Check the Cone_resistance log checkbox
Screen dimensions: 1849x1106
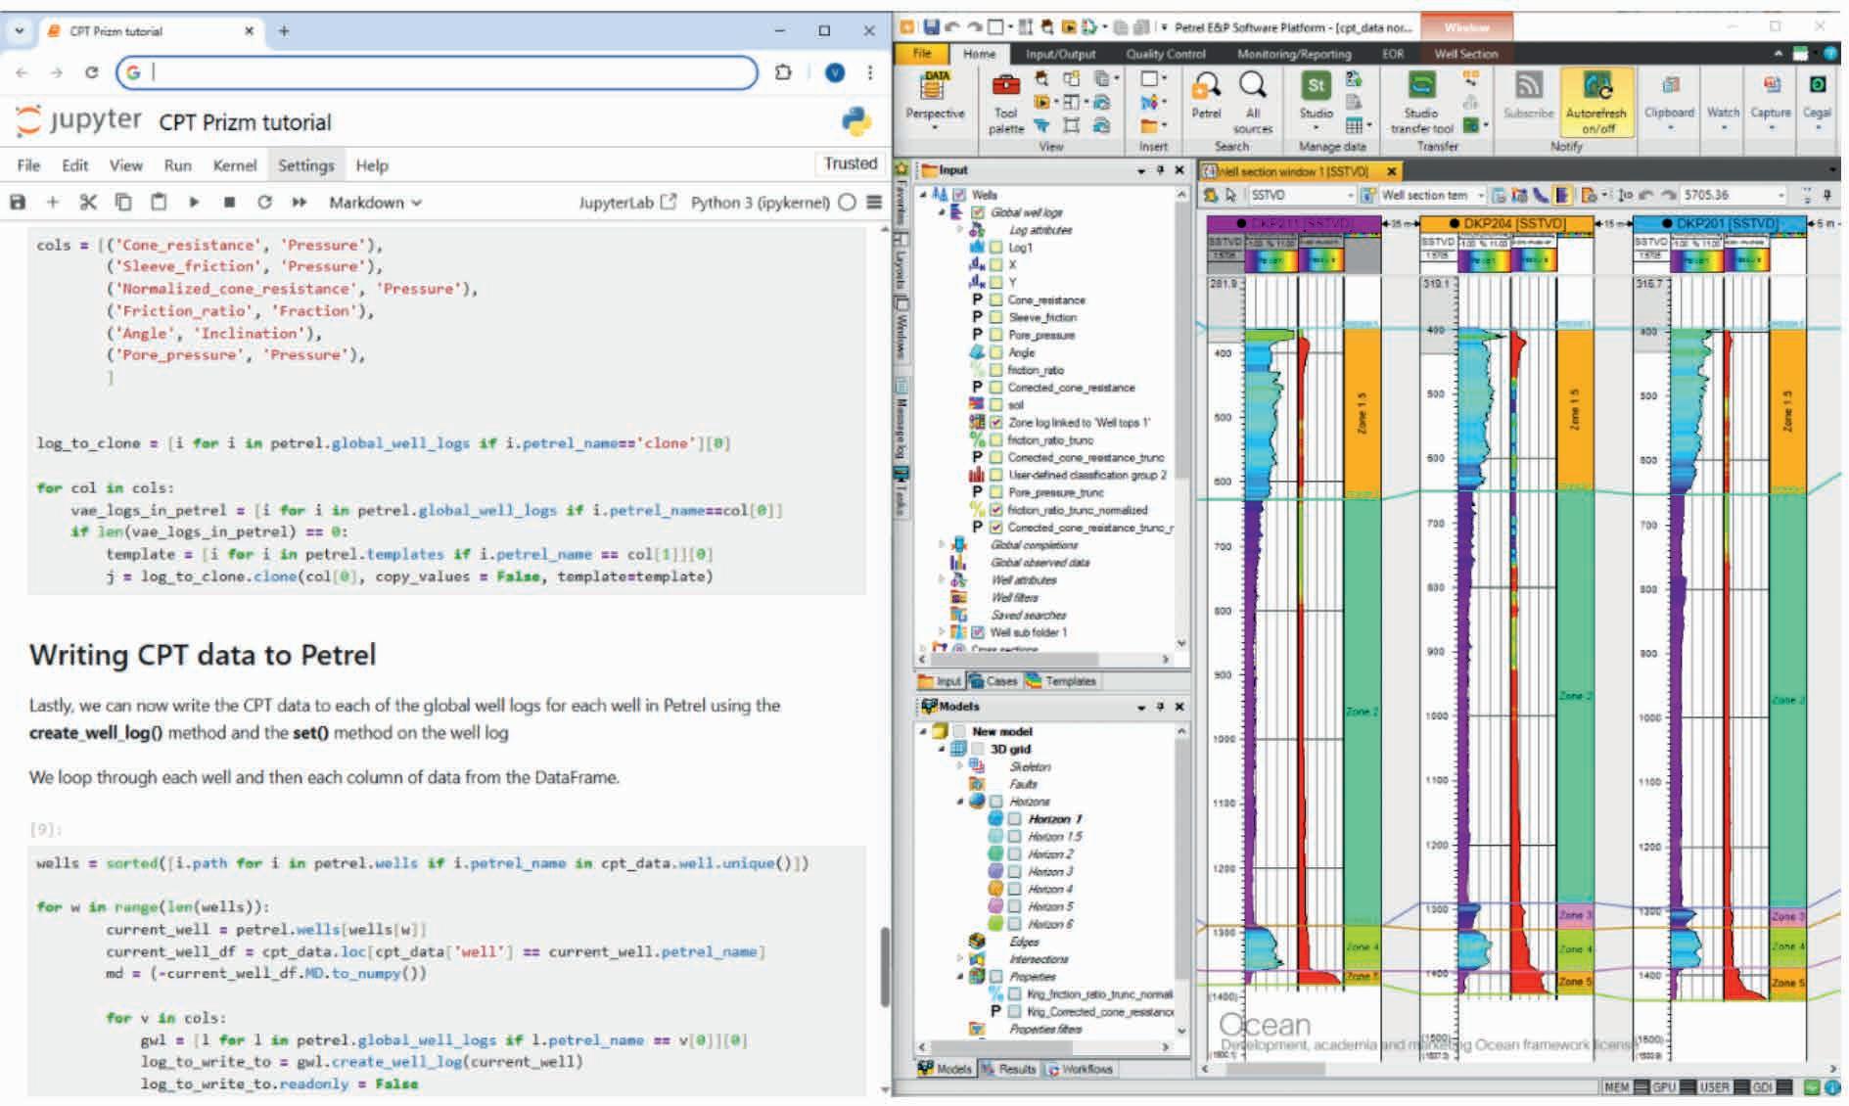[x=995, y=300]
